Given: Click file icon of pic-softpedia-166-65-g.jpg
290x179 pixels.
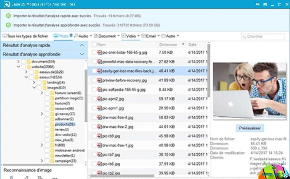Looking at the screenshot, I should coord(100,89).
